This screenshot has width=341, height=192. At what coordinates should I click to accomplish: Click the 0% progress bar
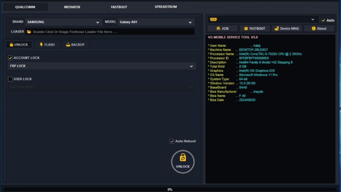point(170,189)
